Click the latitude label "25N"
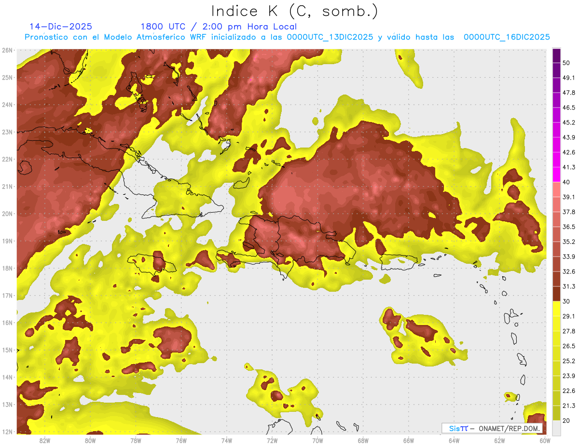This screenshot has height=447, width=579. [7, 78]
